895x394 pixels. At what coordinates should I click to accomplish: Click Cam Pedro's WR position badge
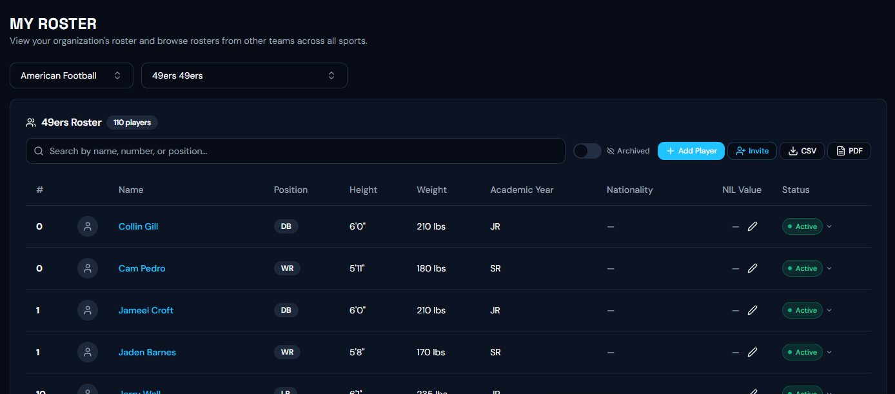(x=287, y=268)
